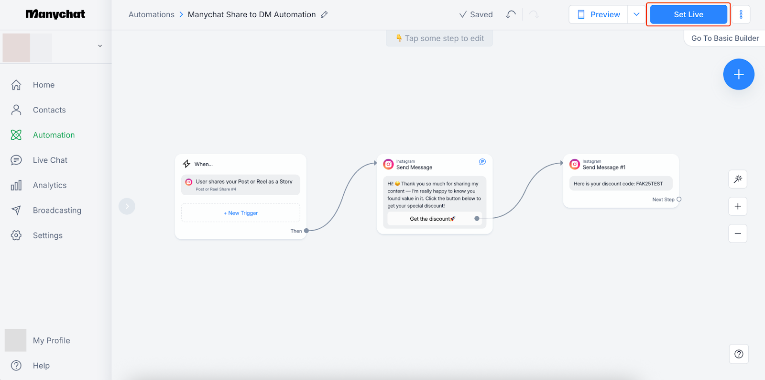Expand the Preview dropdown arrow
Screen dimensions: 765x380
click(x=636, y=14)
